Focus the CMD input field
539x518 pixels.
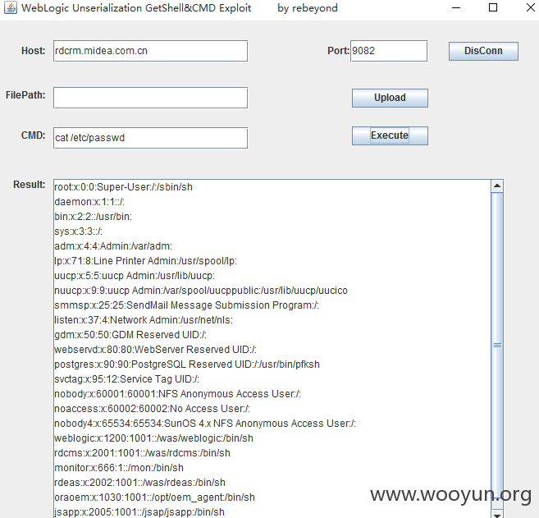point(151,138)
